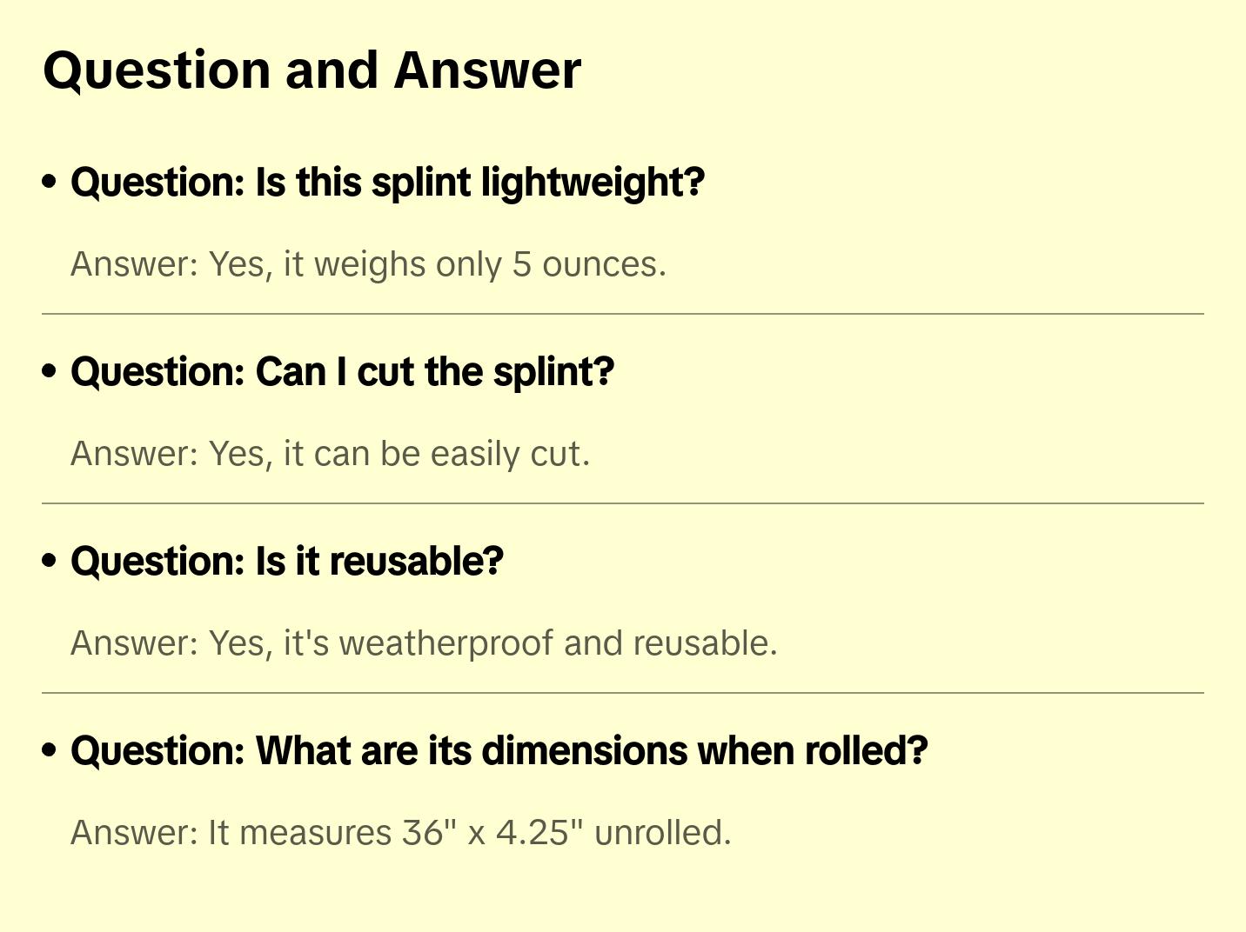Click the "36" x 4.25"" measurement text
Viewport: 1246px width, 932px height.
point(492,833)
